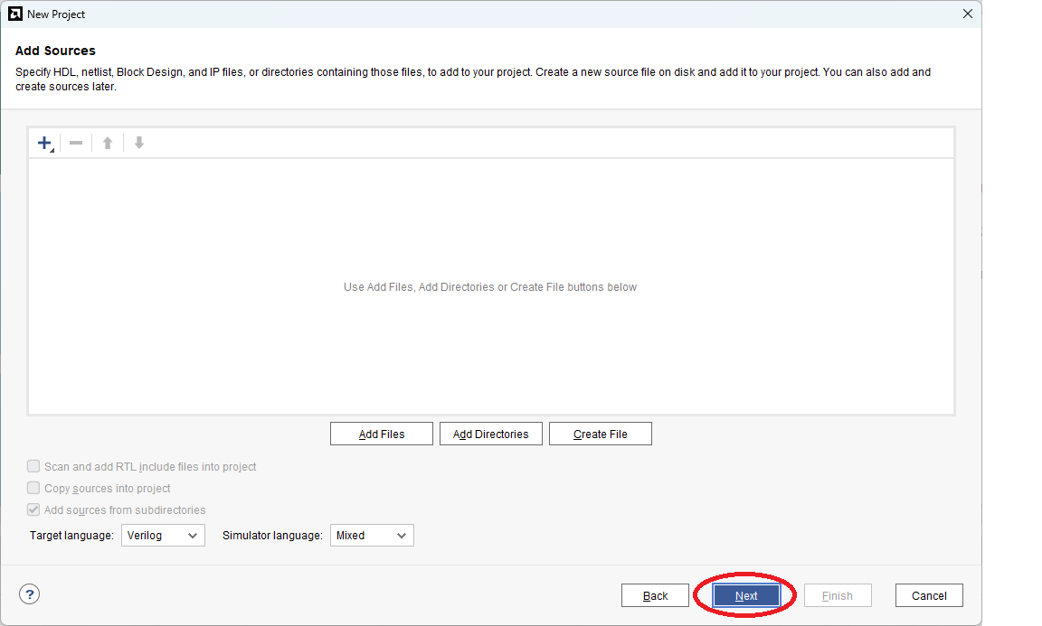Click the Add Files button
The height and width of the screenshot is (626, 1042).
(381, 433)
